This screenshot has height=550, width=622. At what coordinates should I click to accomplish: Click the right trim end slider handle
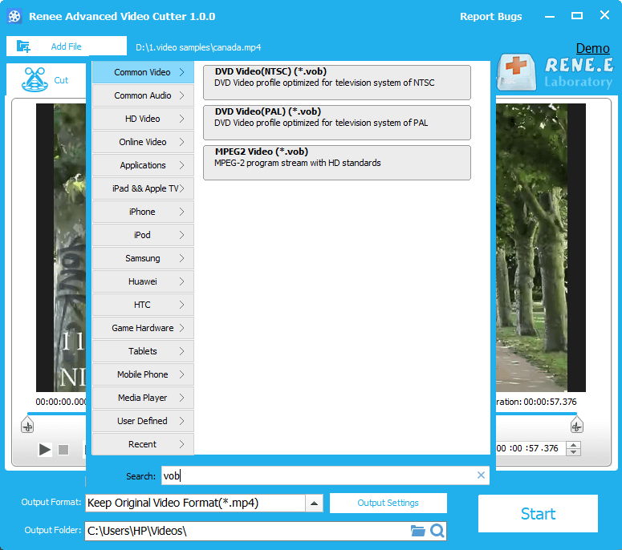point(575,426)
